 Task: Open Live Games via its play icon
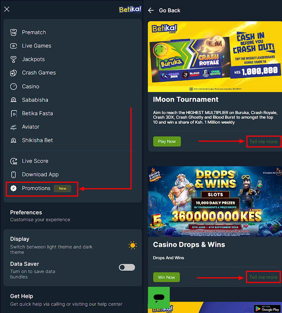13,46
